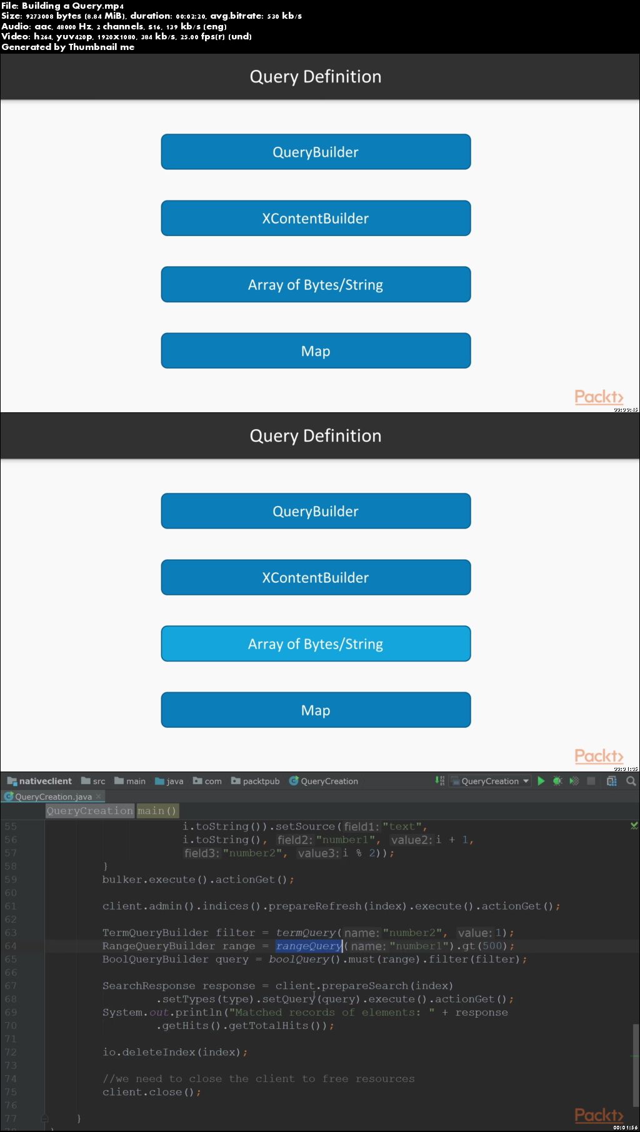This screenshot has height=1132, width=640.
Task: Click the editor's vertical scrollbar thumb
Action: point(636,1065)
